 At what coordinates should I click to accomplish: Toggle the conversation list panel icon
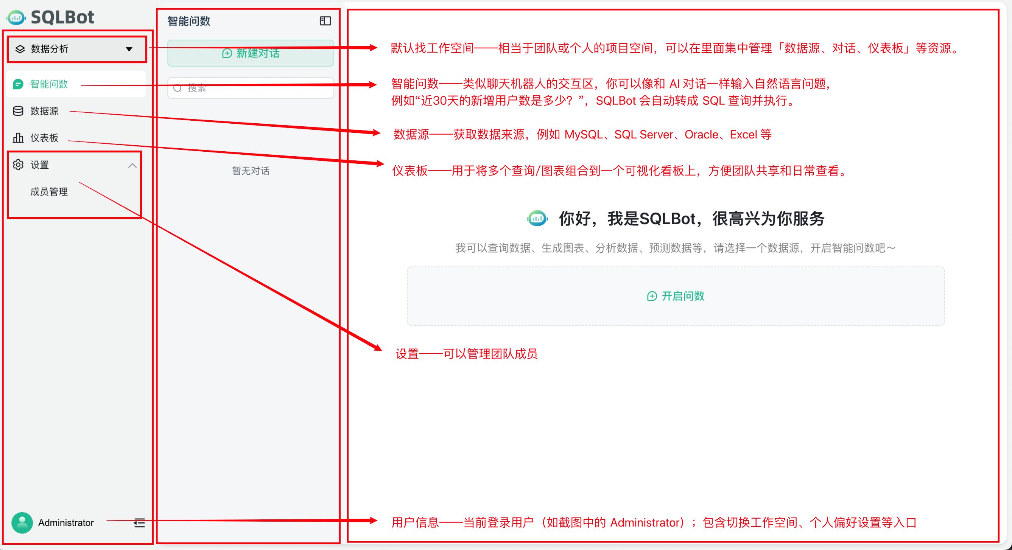click(x=325, y=21)
